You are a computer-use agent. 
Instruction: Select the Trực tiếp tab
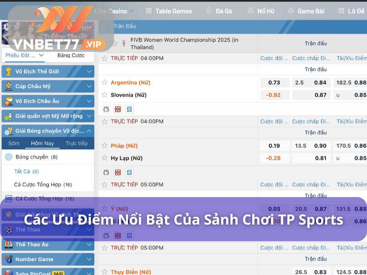[77, 143]
